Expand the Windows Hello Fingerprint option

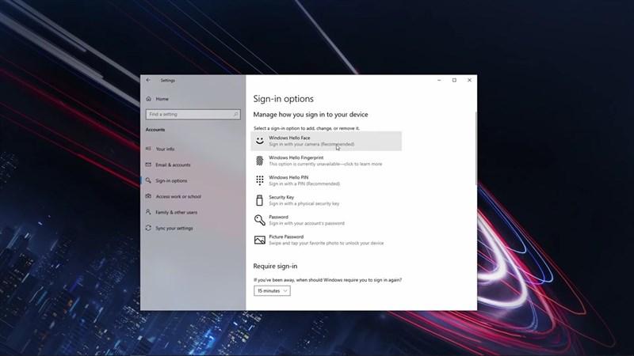327,161
